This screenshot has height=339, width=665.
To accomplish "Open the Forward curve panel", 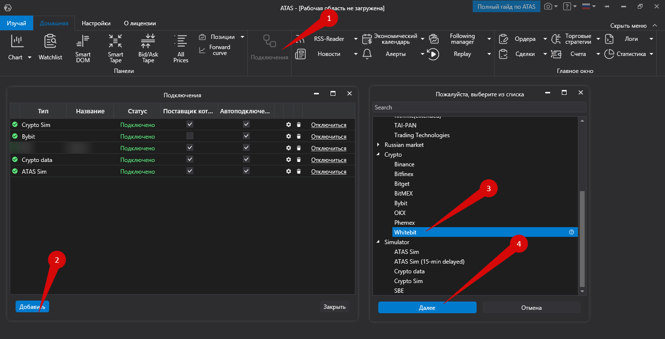I will pyautogui.click(x=215, y=50).
